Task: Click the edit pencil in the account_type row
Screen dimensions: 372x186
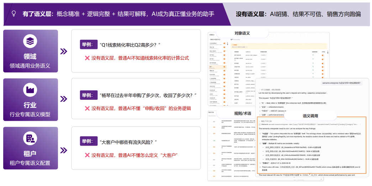Action: point(266,70)
